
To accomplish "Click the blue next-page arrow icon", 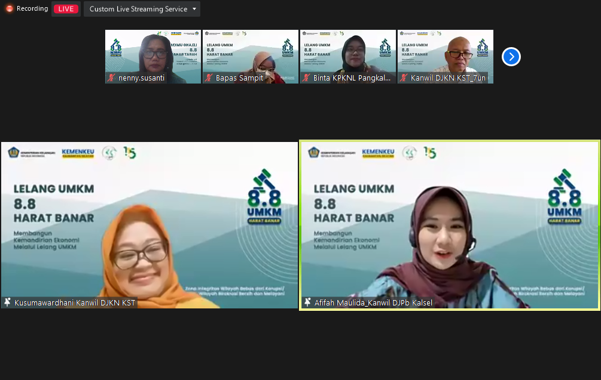I will point(511,56).
